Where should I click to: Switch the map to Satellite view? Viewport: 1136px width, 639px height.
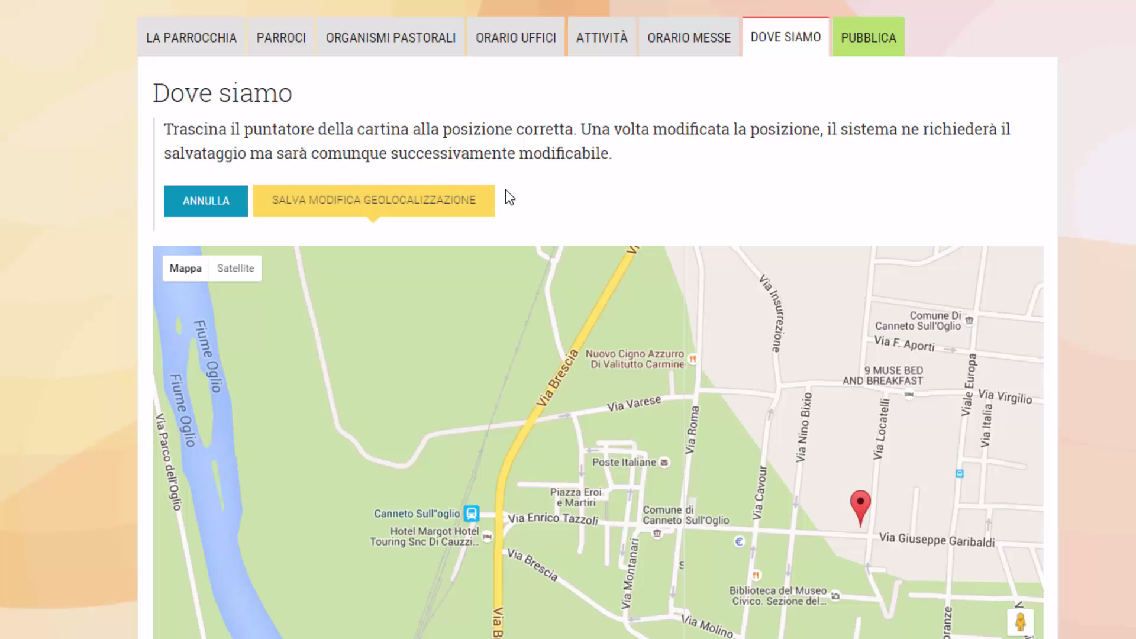235,268
